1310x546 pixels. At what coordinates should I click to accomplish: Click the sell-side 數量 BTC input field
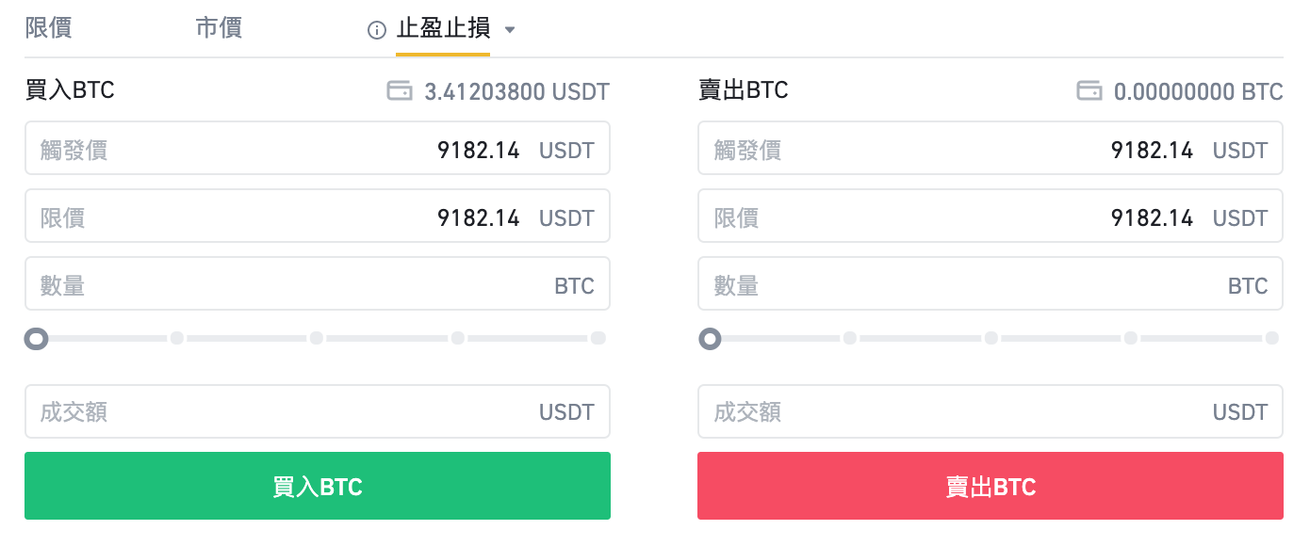coord(942,284)
